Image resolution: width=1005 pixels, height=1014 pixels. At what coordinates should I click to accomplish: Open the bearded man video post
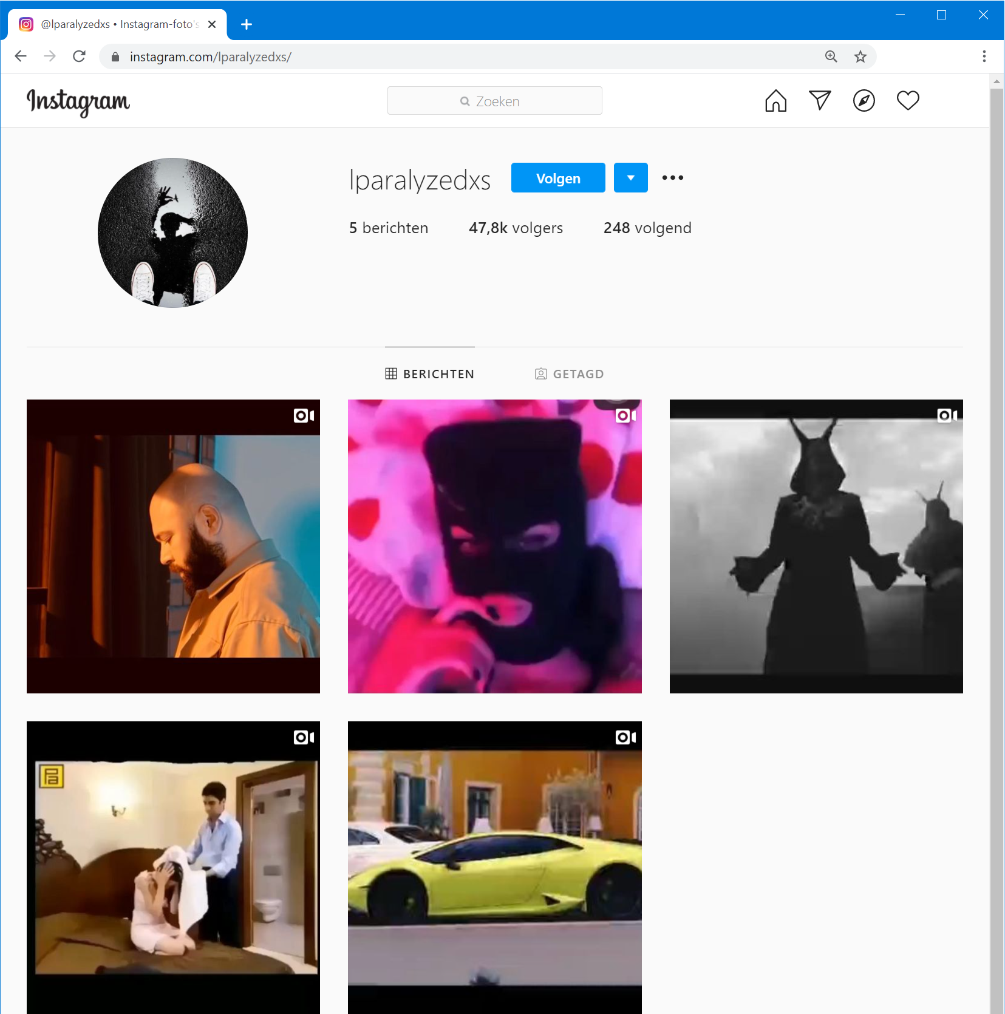click(173, 546)
